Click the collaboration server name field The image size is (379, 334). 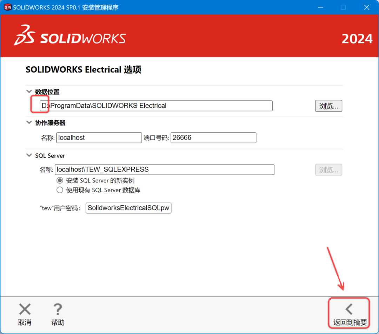pyautogui.click(x=99, y=138)
